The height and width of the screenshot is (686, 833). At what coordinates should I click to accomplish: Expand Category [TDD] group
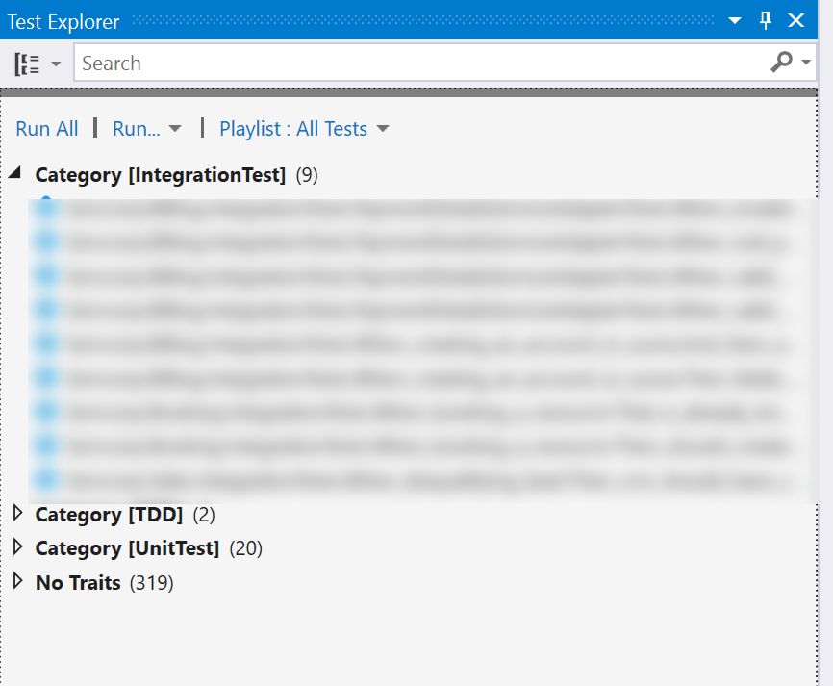pos(17,514)
